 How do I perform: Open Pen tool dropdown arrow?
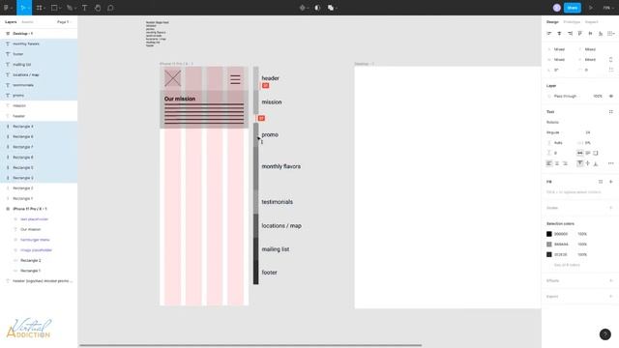[75, 8]
